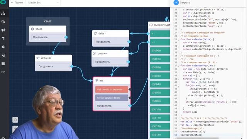Image resolution: width=247 pixels, height=139 pixels.
Task: Click Продолжить in the delta = 0 block
Action: (53, 66)
